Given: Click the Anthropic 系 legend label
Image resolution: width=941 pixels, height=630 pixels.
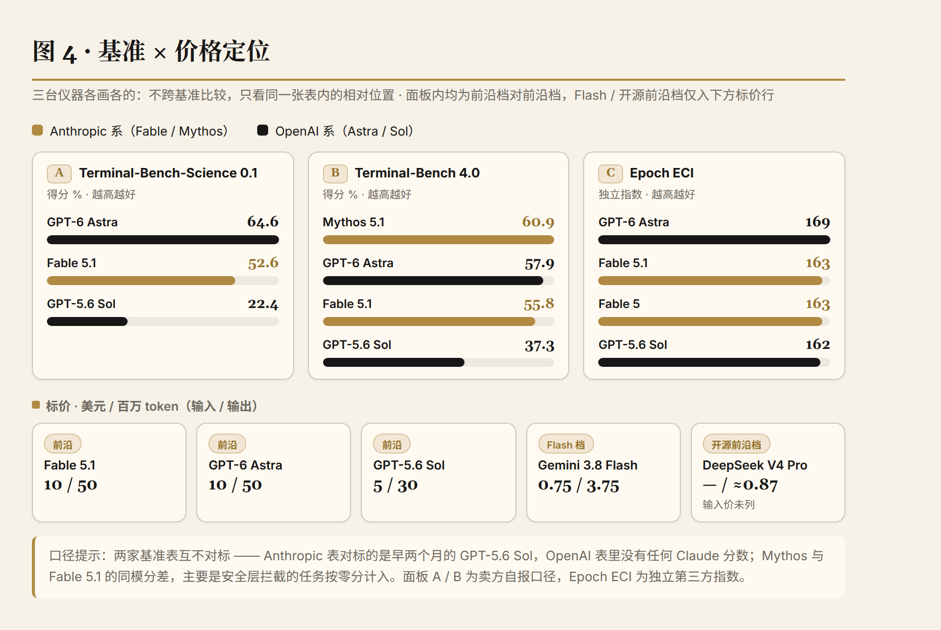Looking at the screenshot, I should point(139,131).
